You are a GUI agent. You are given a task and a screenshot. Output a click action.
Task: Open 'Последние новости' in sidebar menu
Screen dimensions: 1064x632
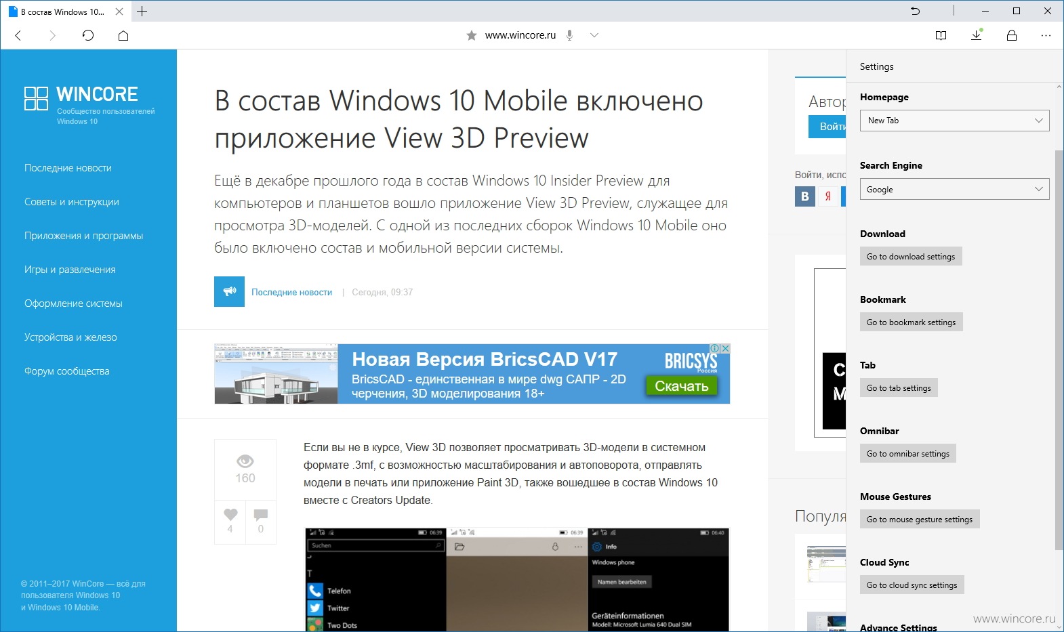click(x=68, y=168)
